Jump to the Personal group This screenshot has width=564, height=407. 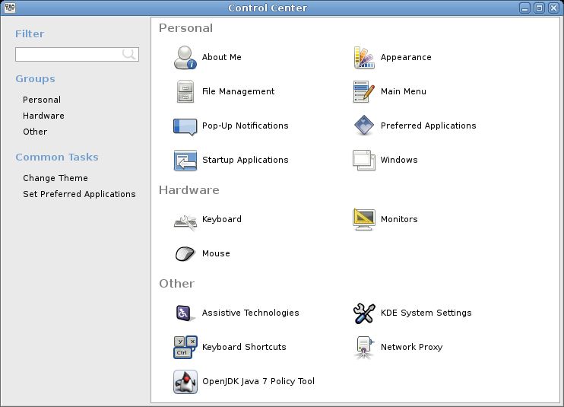[42, 100]
